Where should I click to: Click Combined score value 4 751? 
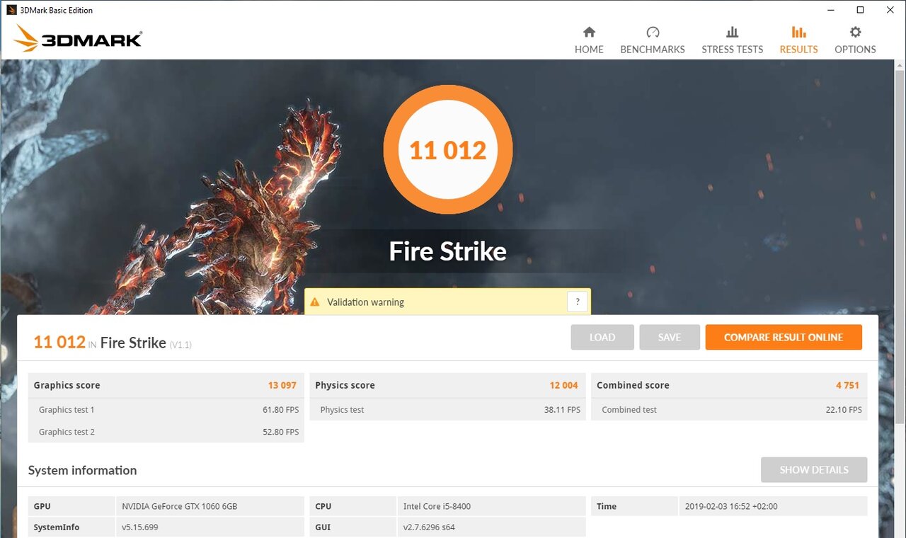847,385
